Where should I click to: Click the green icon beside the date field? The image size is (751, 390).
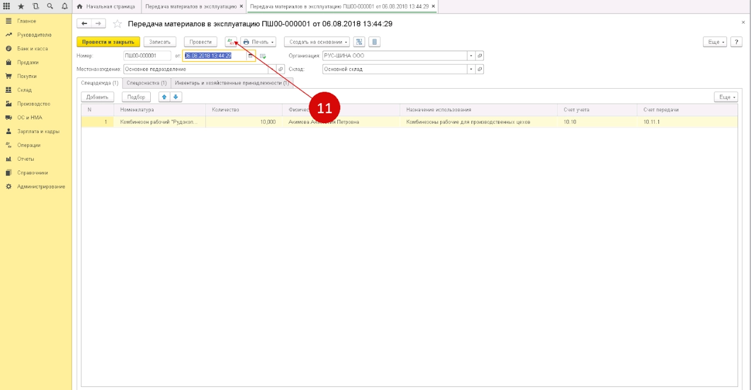tap(263, 56)
